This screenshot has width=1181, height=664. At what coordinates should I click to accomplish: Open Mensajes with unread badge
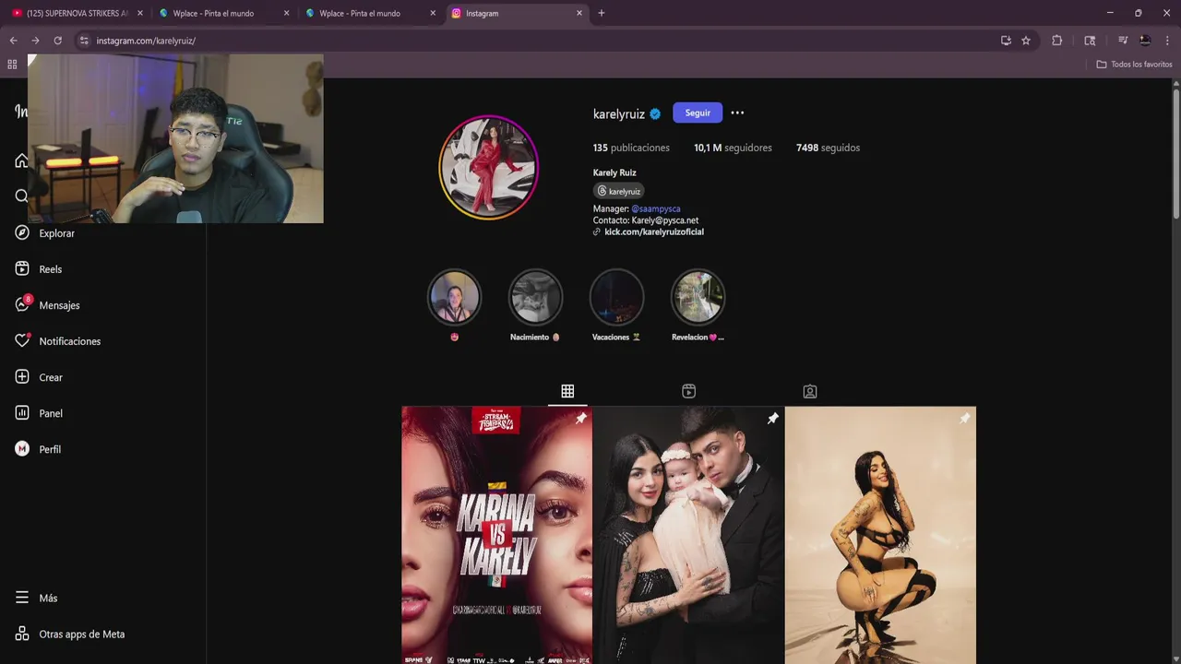click(47, 305)
